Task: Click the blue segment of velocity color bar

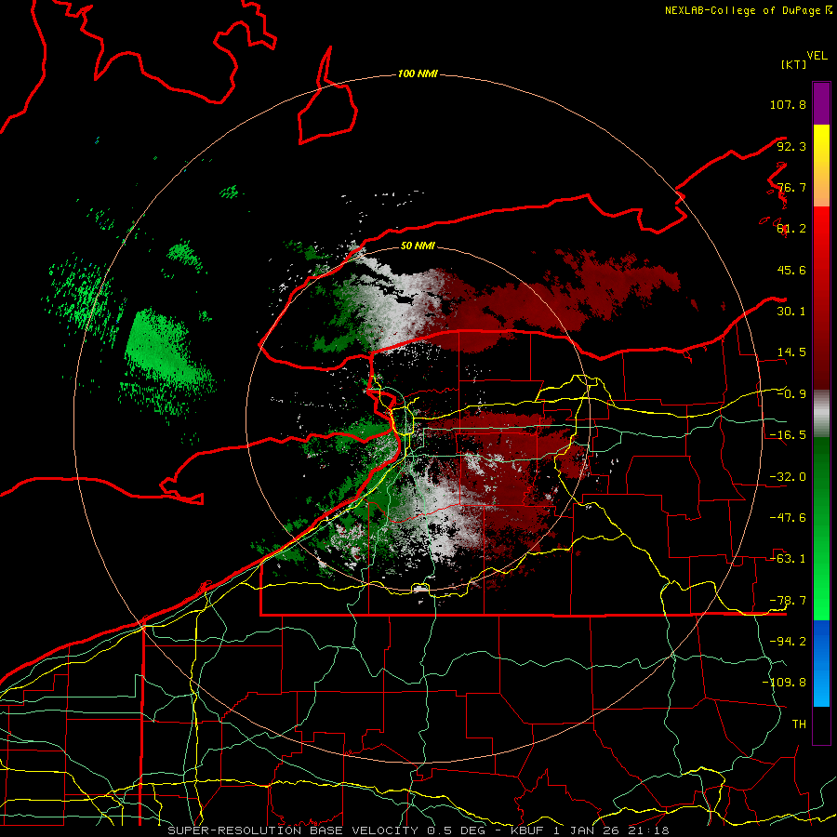Action: [821, 663]
